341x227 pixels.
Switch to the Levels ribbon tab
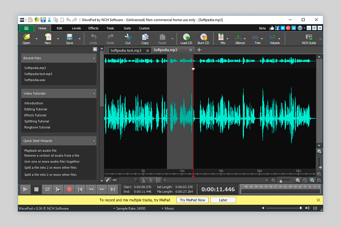point(76,28)
